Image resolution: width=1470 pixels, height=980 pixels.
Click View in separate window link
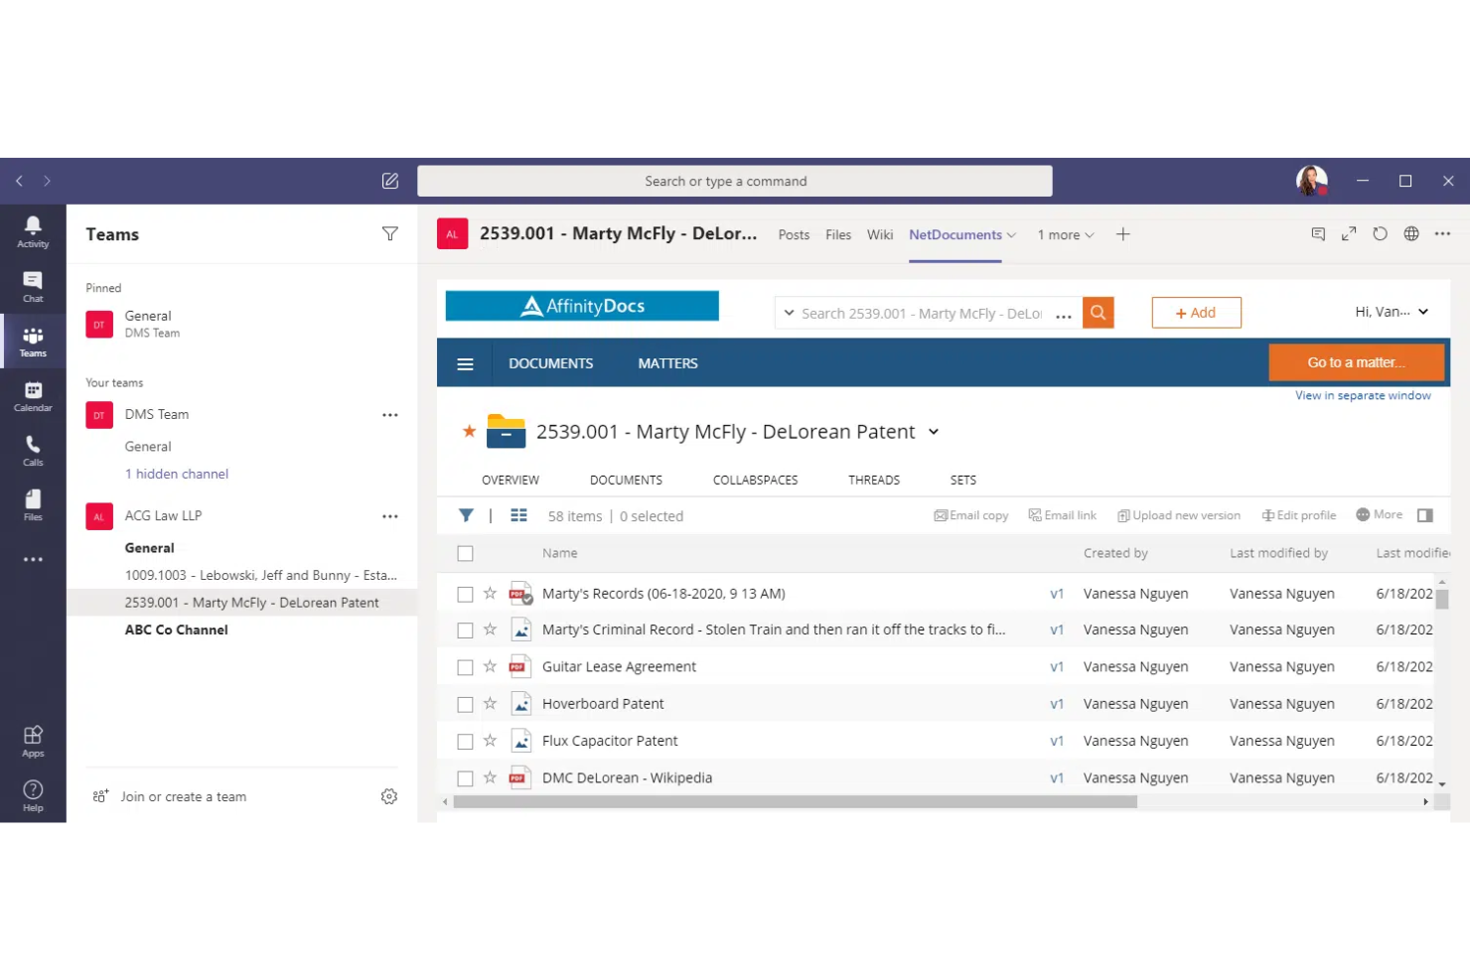(1363, 395)
